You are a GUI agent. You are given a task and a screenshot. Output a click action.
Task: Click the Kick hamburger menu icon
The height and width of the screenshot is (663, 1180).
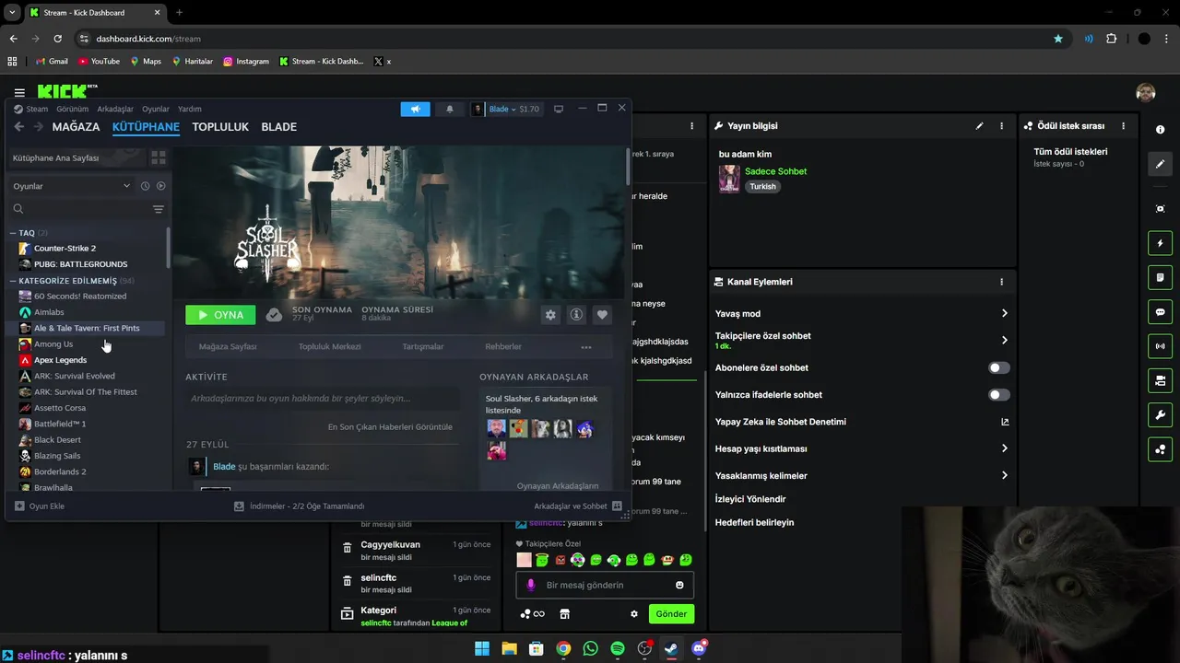pyautogui.click(x=19, y=93)
